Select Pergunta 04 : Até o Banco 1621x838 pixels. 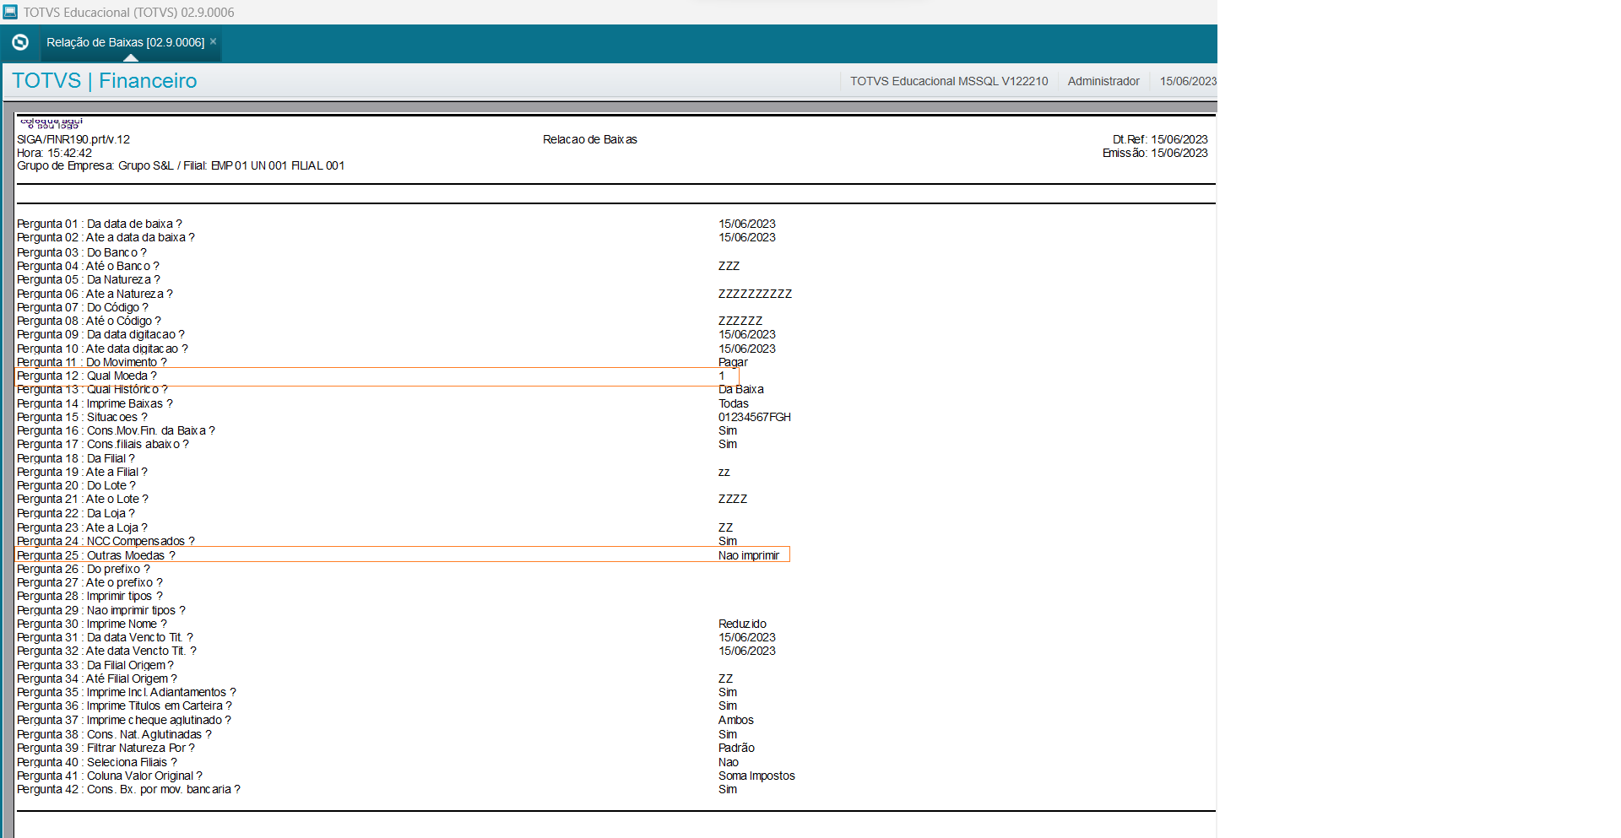point(88,266)
